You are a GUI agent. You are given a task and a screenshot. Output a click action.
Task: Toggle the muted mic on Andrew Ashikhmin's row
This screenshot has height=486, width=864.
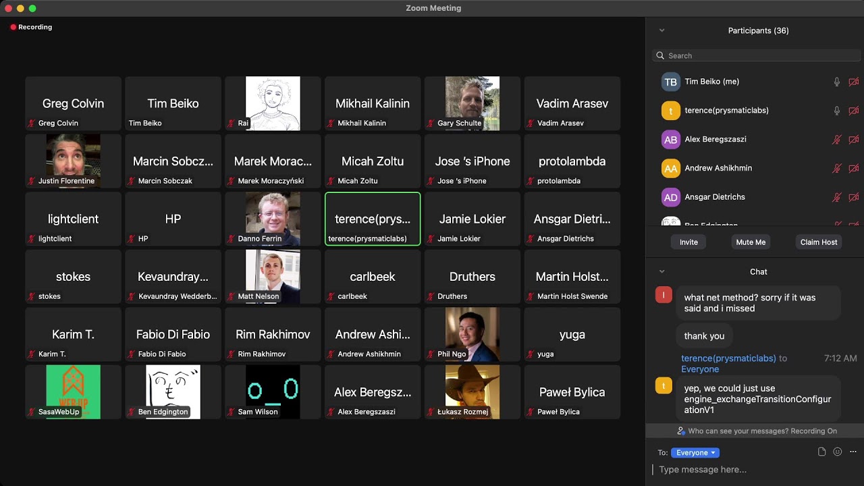coord(836,168)
